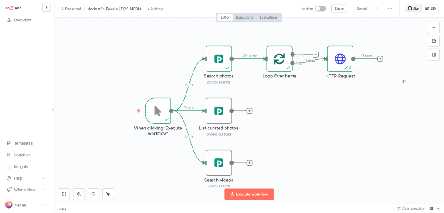The width and height of the screenshot is (444, 213).
Task: Select the Search photos Pexels node
Action: [x=219, y=59]
